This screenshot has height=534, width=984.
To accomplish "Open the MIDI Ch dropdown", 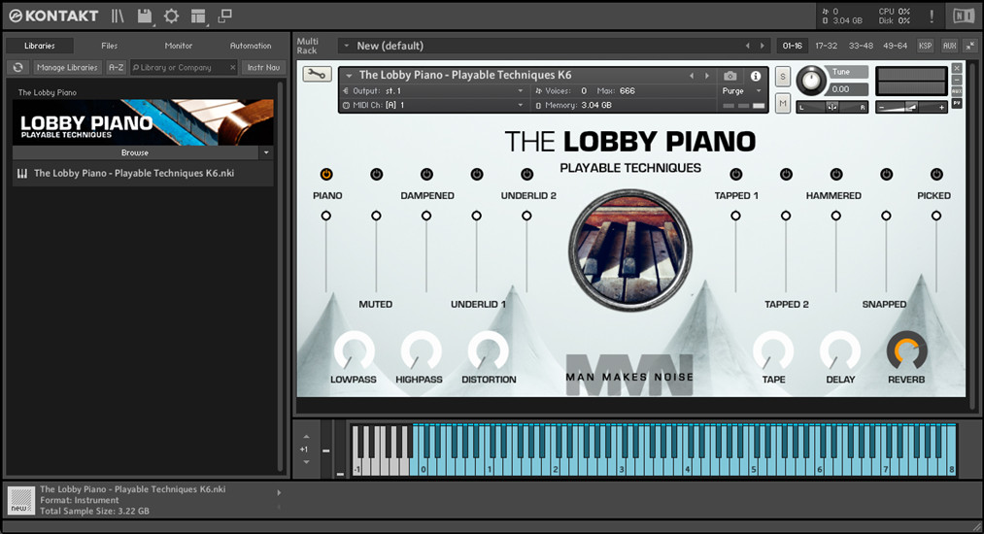I will [434, 106].
